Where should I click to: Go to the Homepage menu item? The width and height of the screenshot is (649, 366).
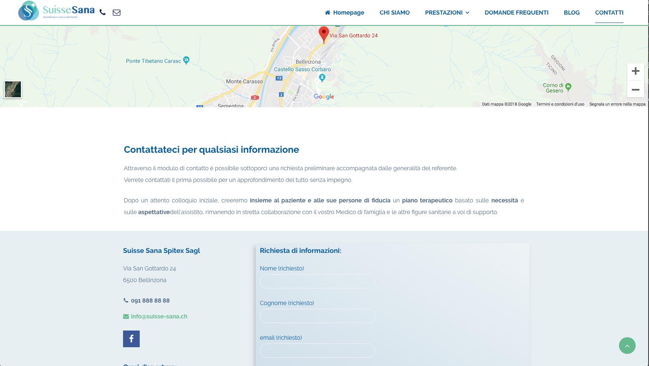[x=345, y=13]
